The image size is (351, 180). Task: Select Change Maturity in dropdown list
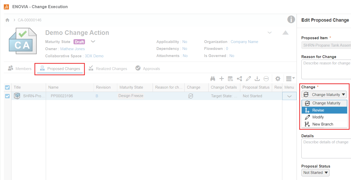tap(324, 103)
